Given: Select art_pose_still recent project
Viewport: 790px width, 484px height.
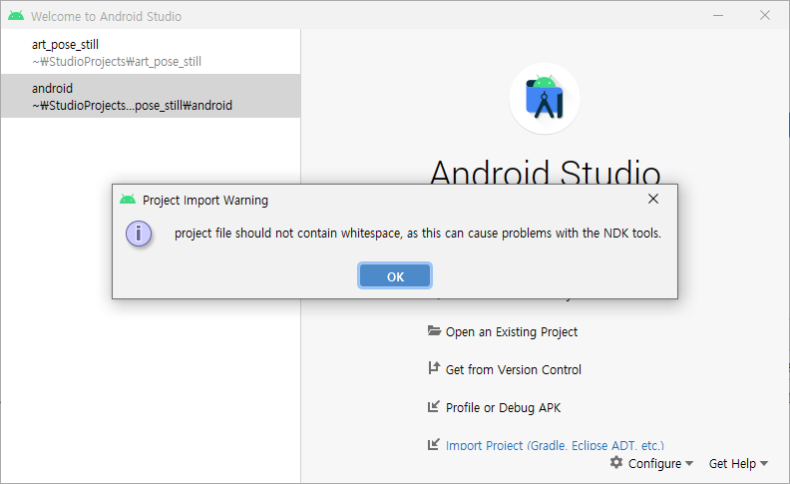Looking at the screenshot, I should 151,52.
